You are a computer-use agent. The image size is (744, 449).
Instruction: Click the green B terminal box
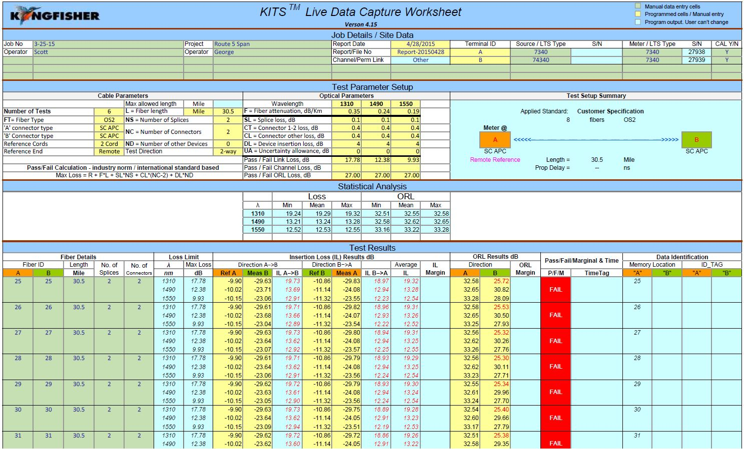(x=696, y=140)
